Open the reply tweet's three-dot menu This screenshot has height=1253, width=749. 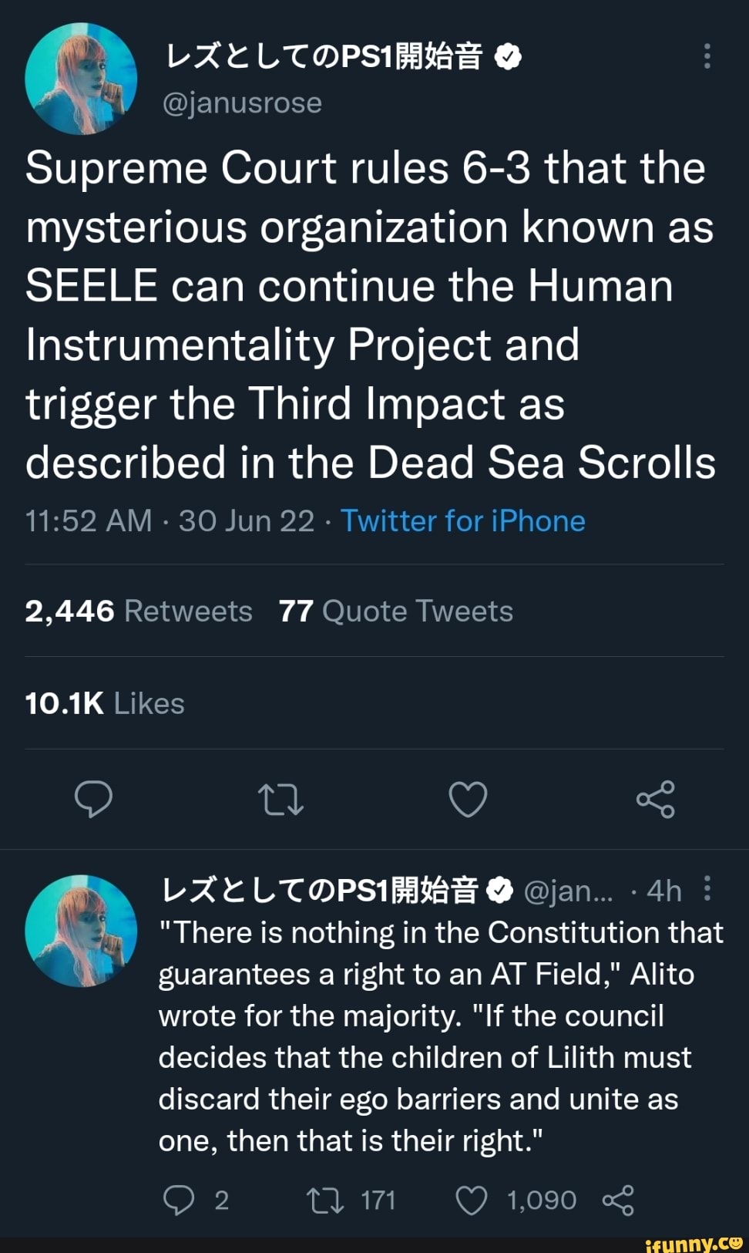tap(707, 889)
